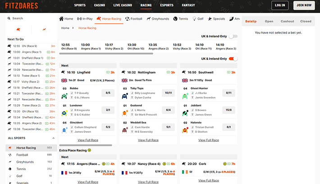Image resolution: width=320 pixels, height=184 pixels.
Task: Open View Full Race for Southwell
Action: click(209, 140)
